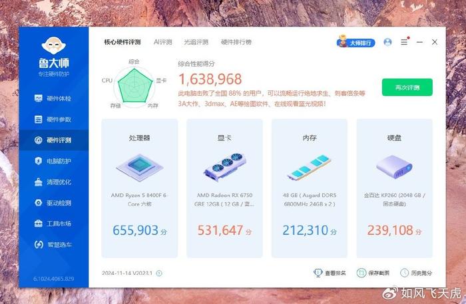This screenshot has height=304, width=466.
Task: Open the 硬盘 drive image
Action: pos(394,167)
